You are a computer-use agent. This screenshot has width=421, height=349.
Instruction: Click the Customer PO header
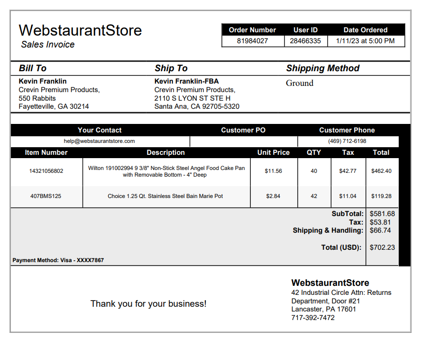pyautogui.click(x=243, y=130)
